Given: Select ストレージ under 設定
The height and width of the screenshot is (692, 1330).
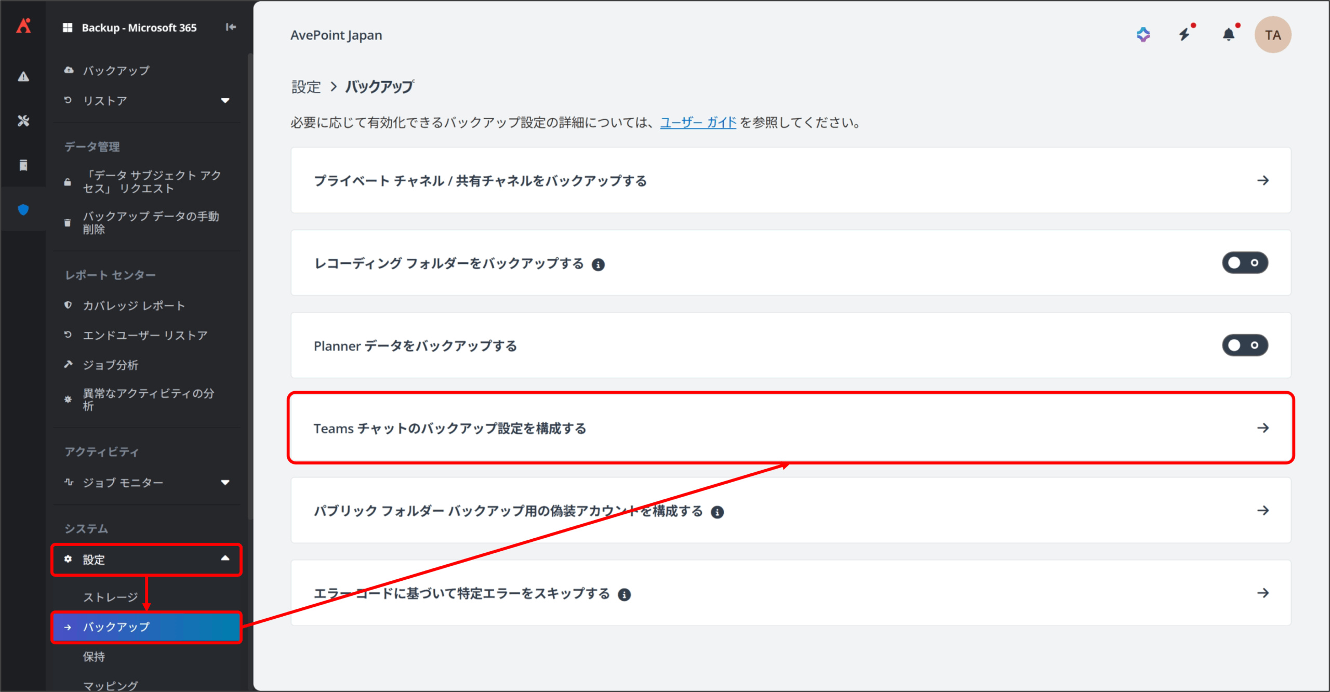Looking at the screenshot, I should 111,597.
